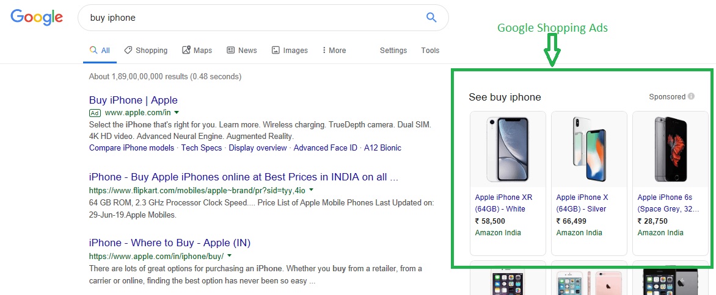Open Settings under the search bar
This screenshot has width=716, height=295.
tap(393, 51)
